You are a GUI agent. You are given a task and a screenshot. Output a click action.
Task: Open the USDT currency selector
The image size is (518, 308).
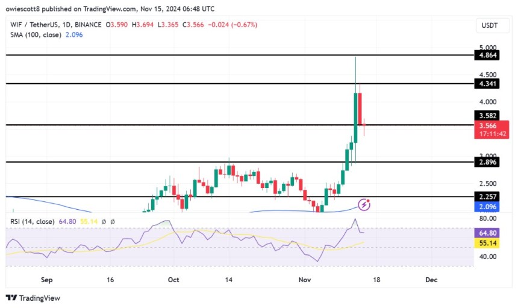490,25
